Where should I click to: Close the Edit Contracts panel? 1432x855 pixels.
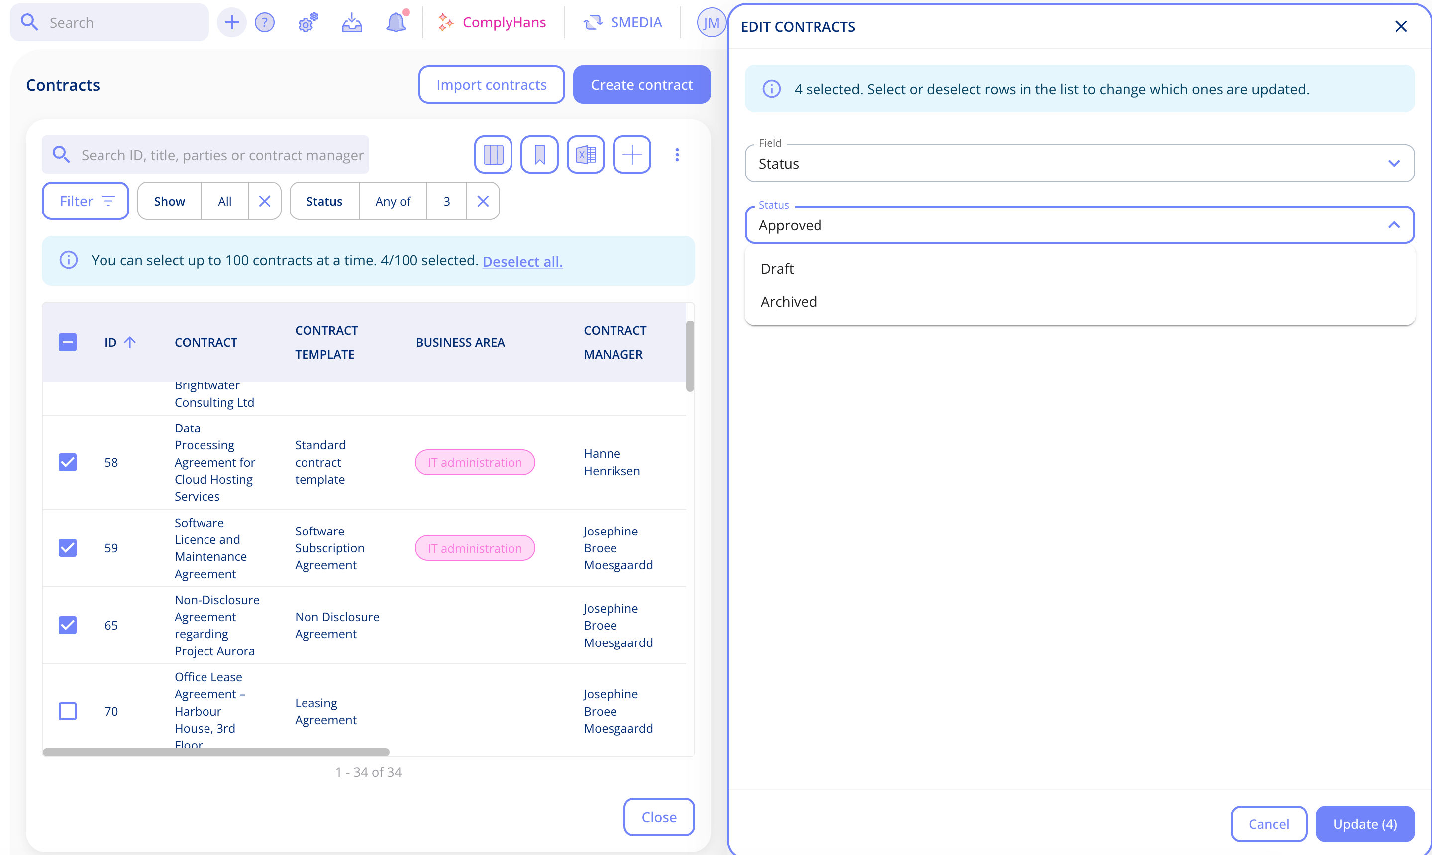tap(1401, 26)
